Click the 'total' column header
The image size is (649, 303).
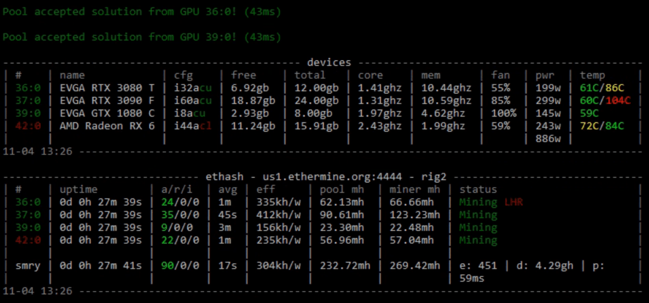(310, 75)
